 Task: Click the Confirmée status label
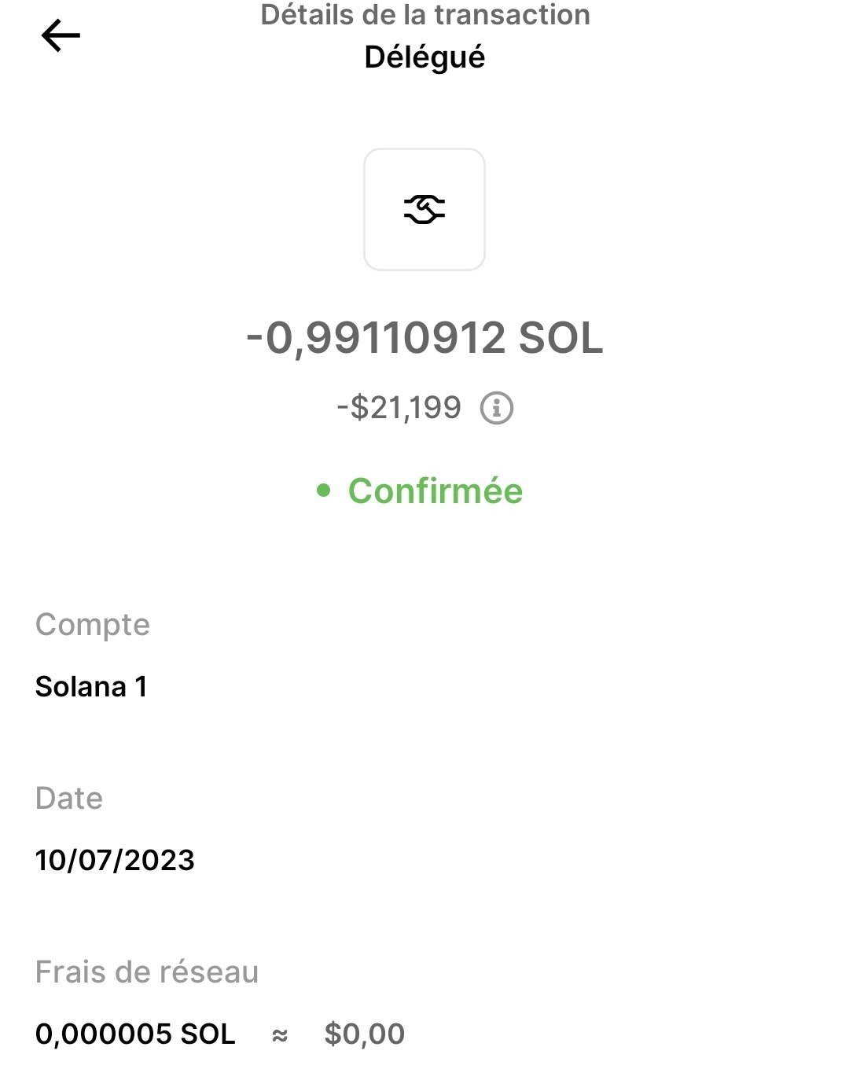(436, 491)
